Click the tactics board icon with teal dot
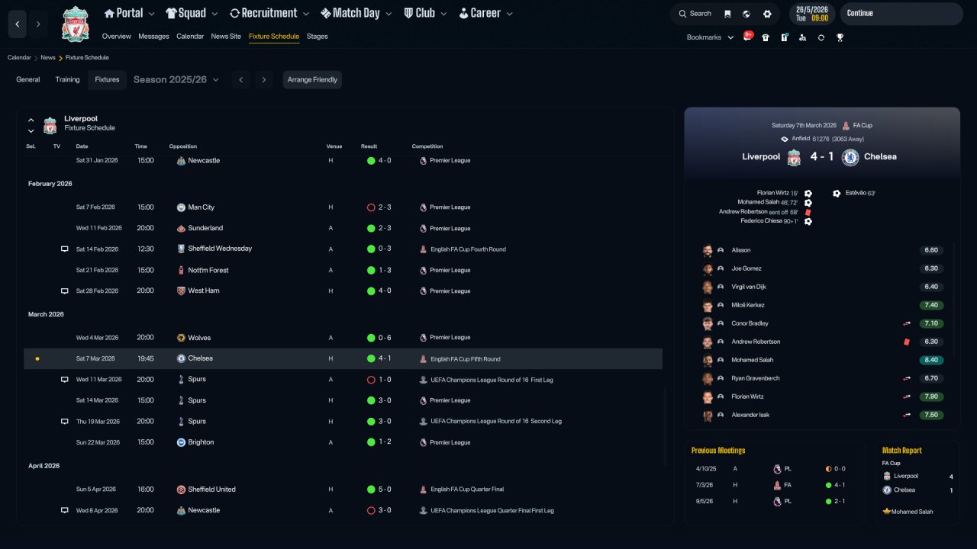Viewport: 977px width, 549px height. 784,37
